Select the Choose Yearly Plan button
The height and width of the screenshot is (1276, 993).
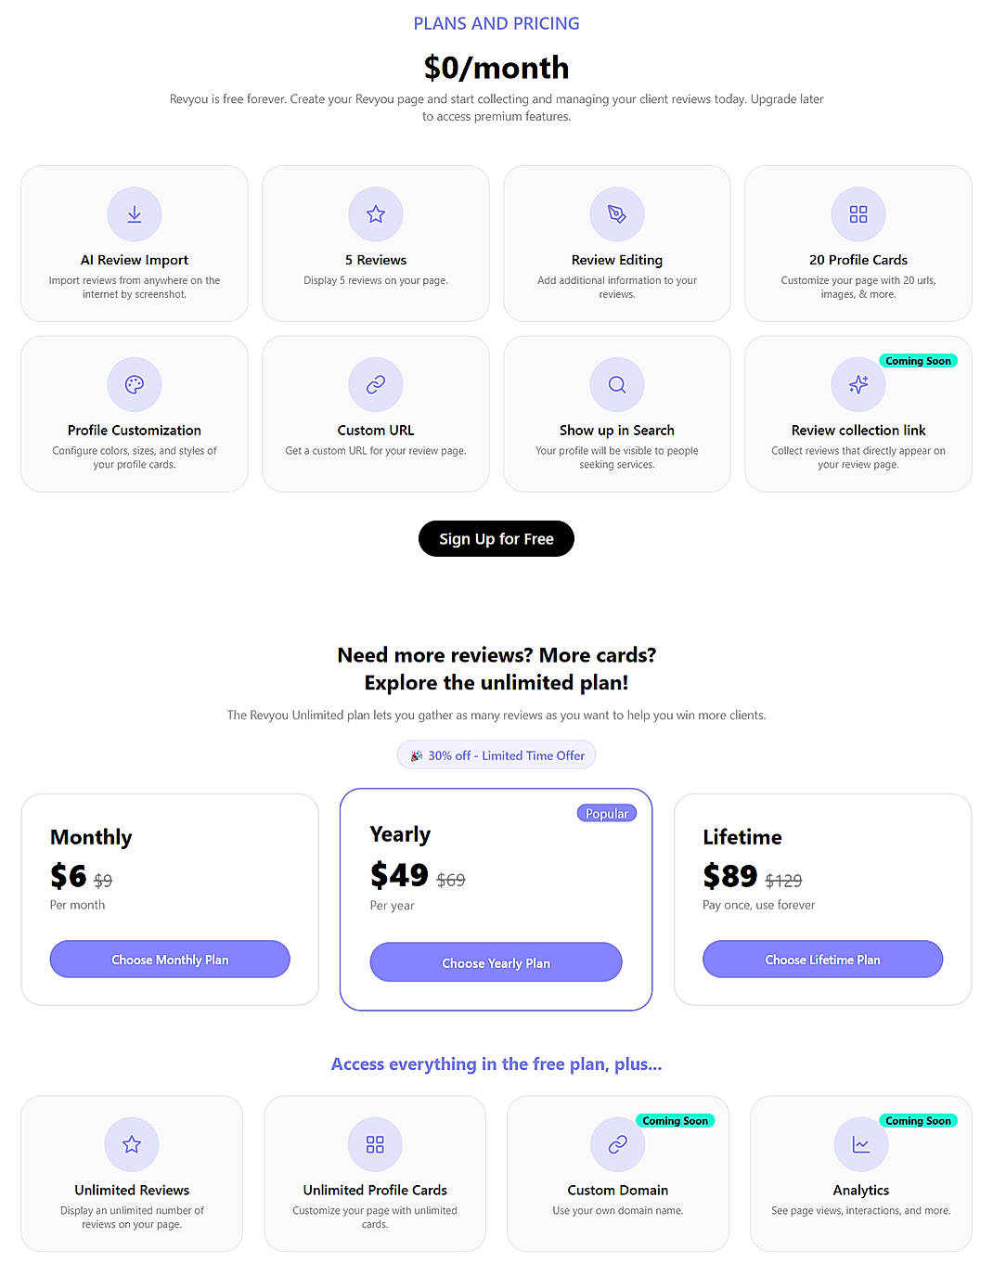click(496, 962)
